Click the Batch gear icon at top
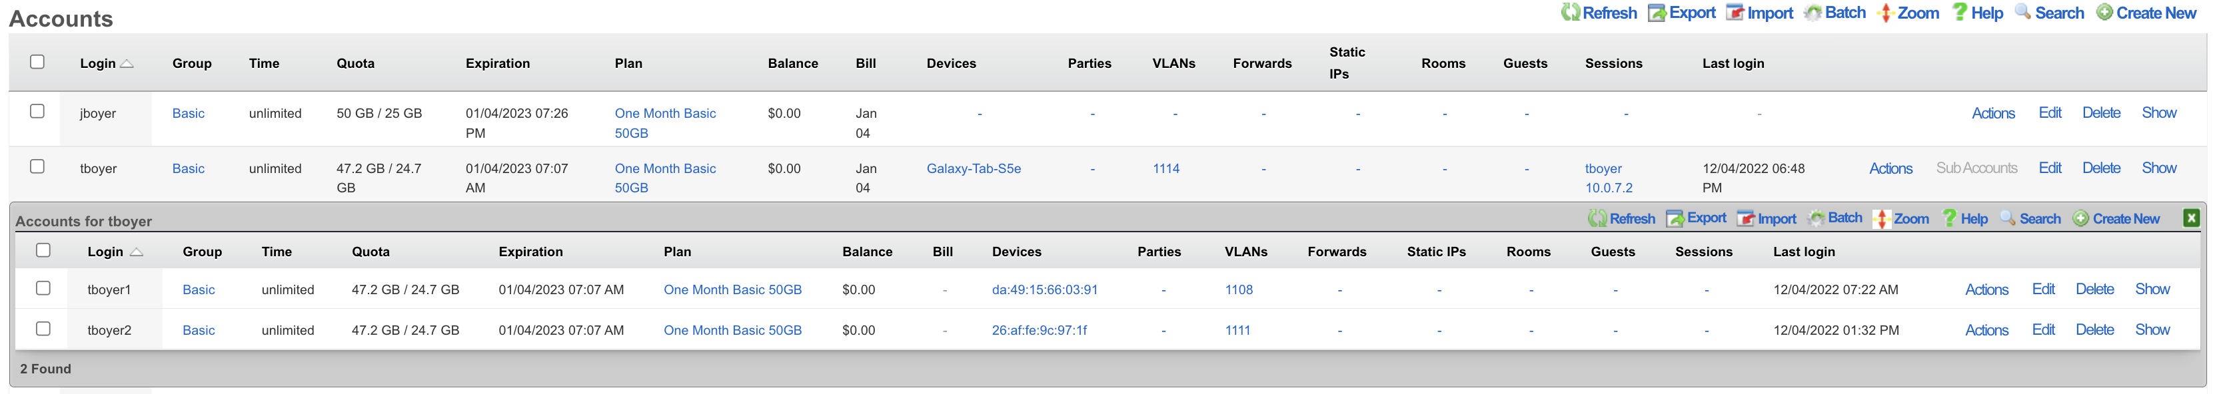 [1813, 13]
